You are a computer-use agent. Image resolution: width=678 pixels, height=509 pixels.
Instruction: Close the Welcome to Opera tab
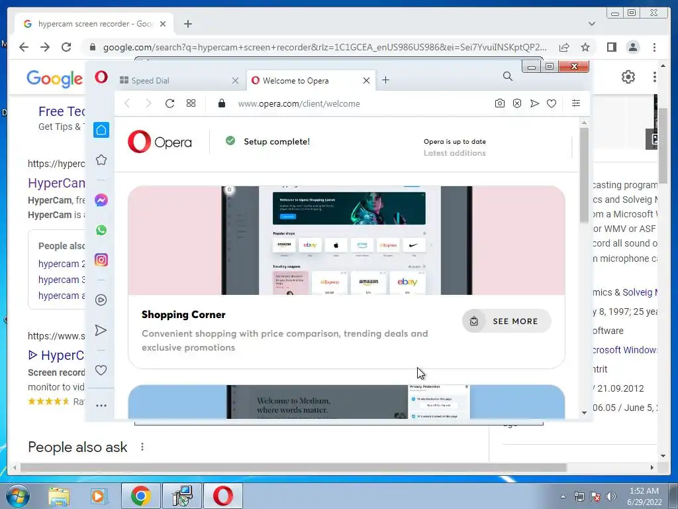click(x=366, y=80)
